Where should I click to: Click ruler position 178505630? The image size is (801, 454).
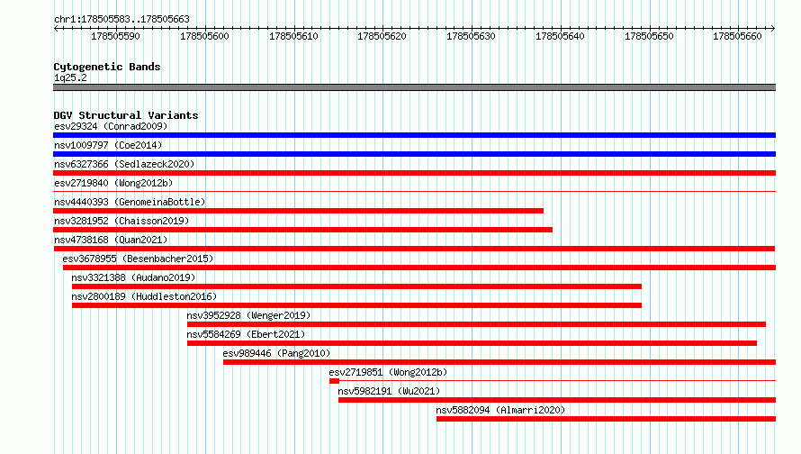pyautogui.click(x=471, y=36)
